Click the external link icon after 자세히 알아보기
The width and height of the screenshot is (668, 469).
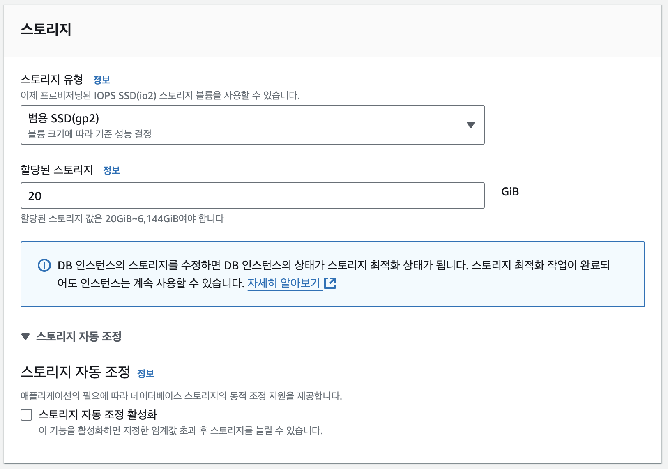tap(330, 283)
